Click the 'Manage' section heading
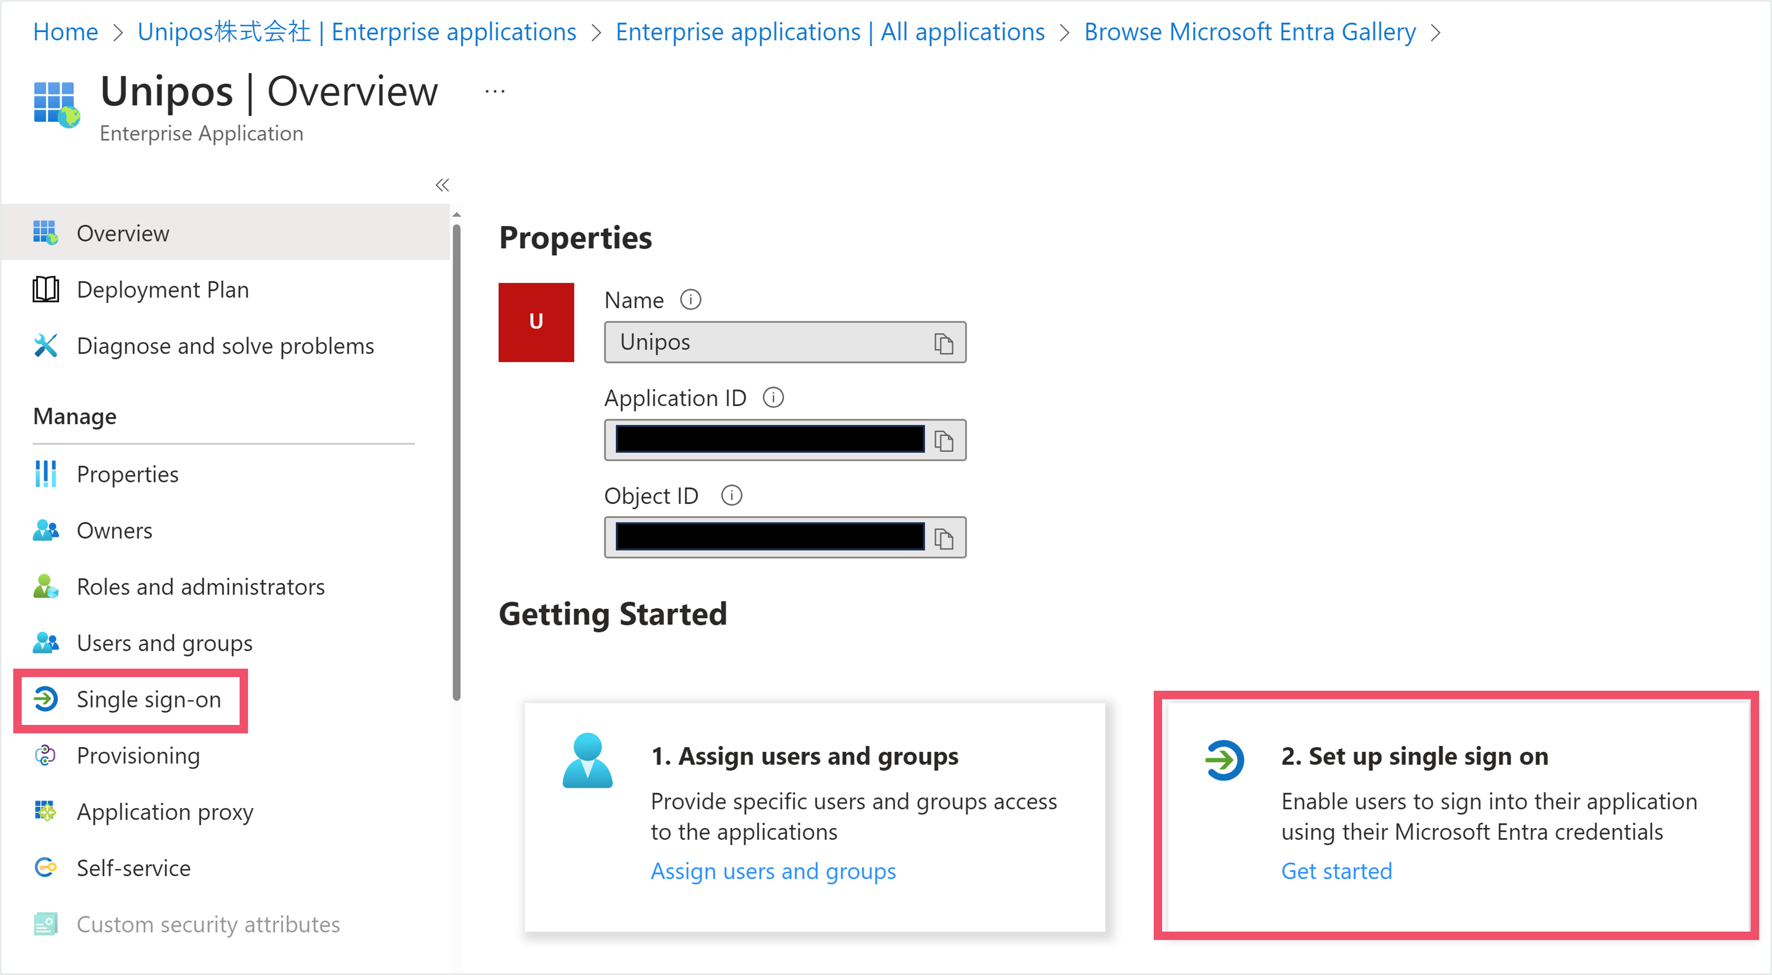1772x975 pixels. 75,416
